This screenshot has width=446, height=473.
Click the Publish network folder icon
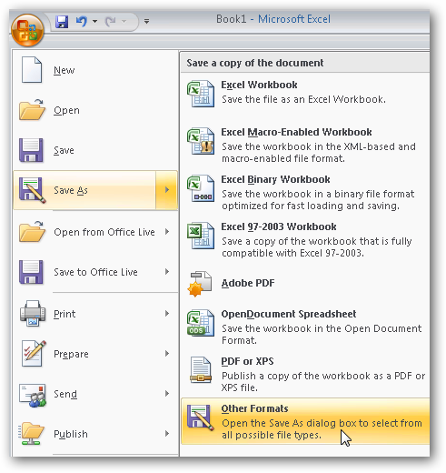(x=31, y=434)
